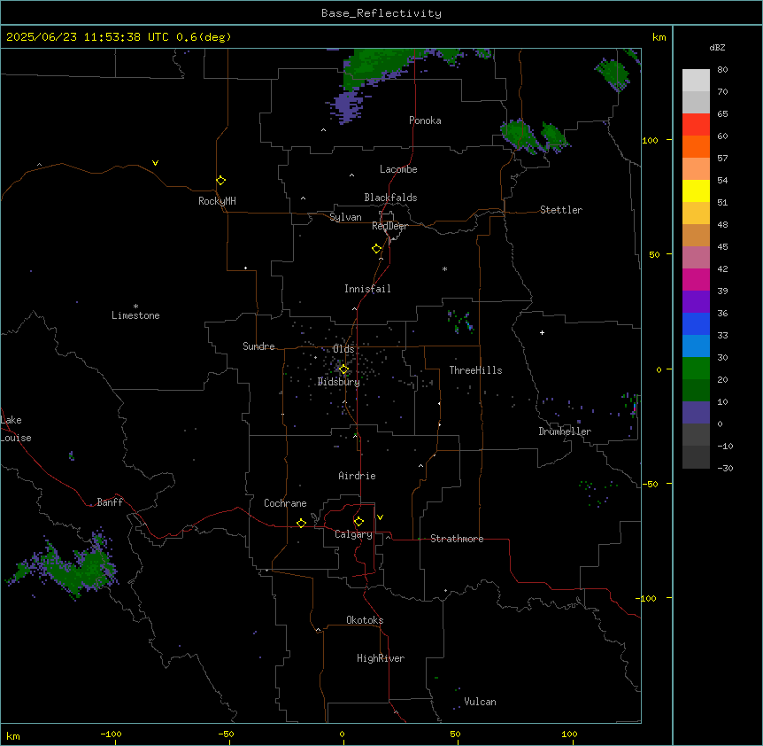Screen dimensions: 763x746
Task: Click the asterisk marker east of Innisfail
Action: pyautogui.click(x=444, y=268)
